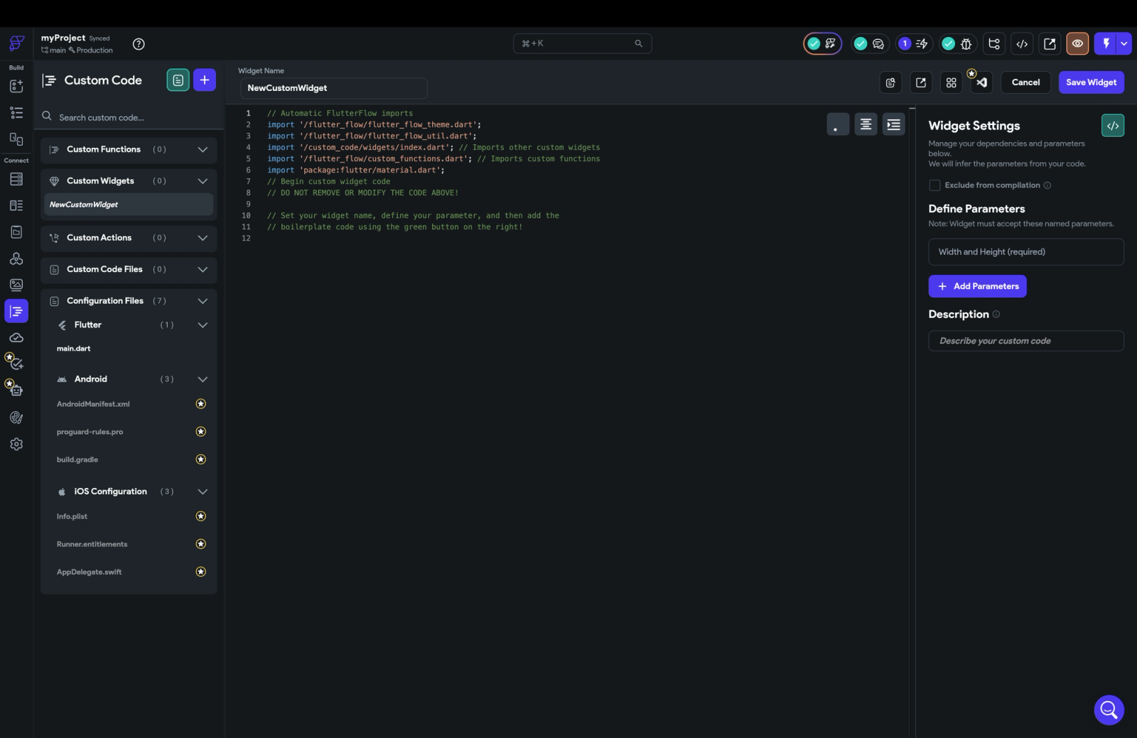This screenshot has height=738, width=1137.
Task: Open the App State icon in sidebar
Action: point(16,232)
